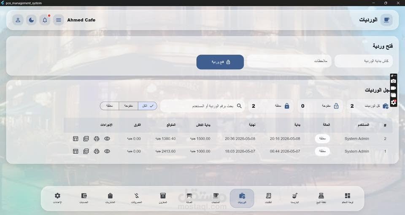Image resolution: width=405 pixels, height=215 pixels.
Task: Click the المستخدم user column header
Action: pyautogui.click(x=363, y=125)
